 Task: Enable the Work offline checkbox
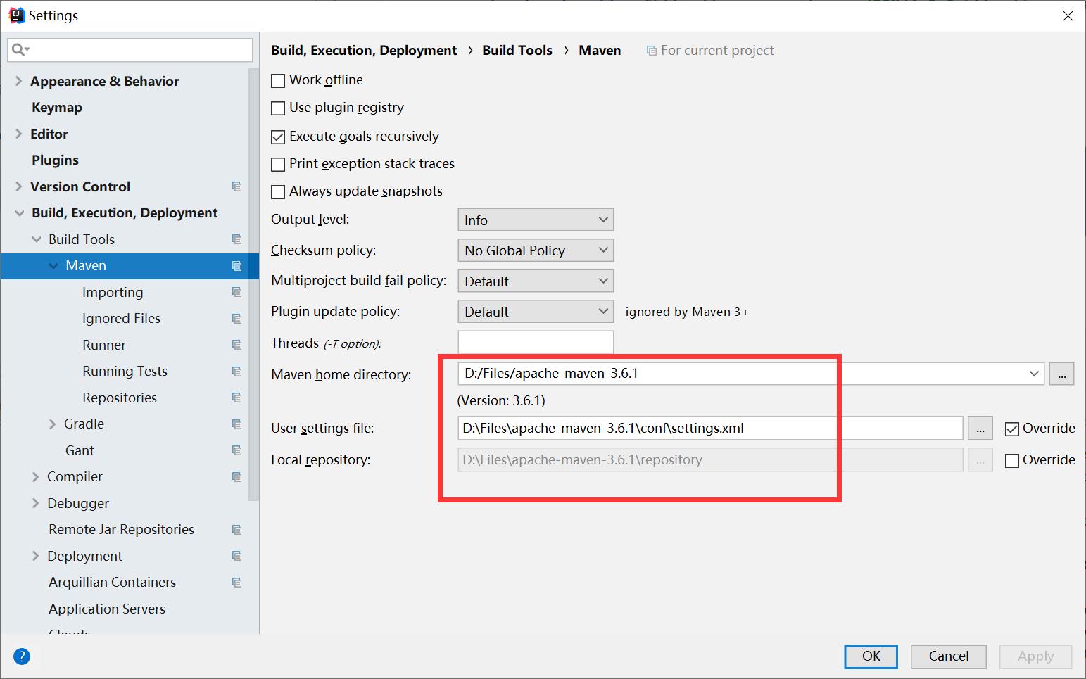point(278,81)
